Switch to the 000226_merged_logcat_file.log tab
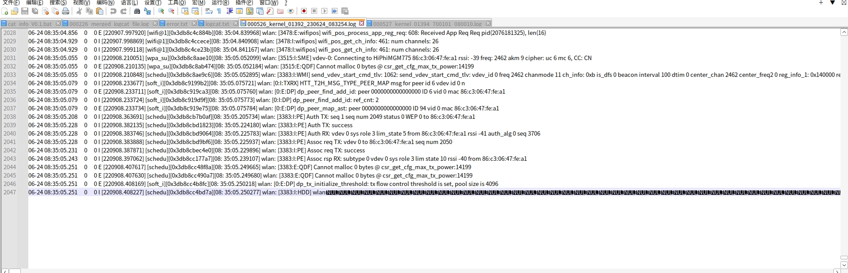Image resolution: width=848 pixels, height=273 pixels. [x=109, y=24]
